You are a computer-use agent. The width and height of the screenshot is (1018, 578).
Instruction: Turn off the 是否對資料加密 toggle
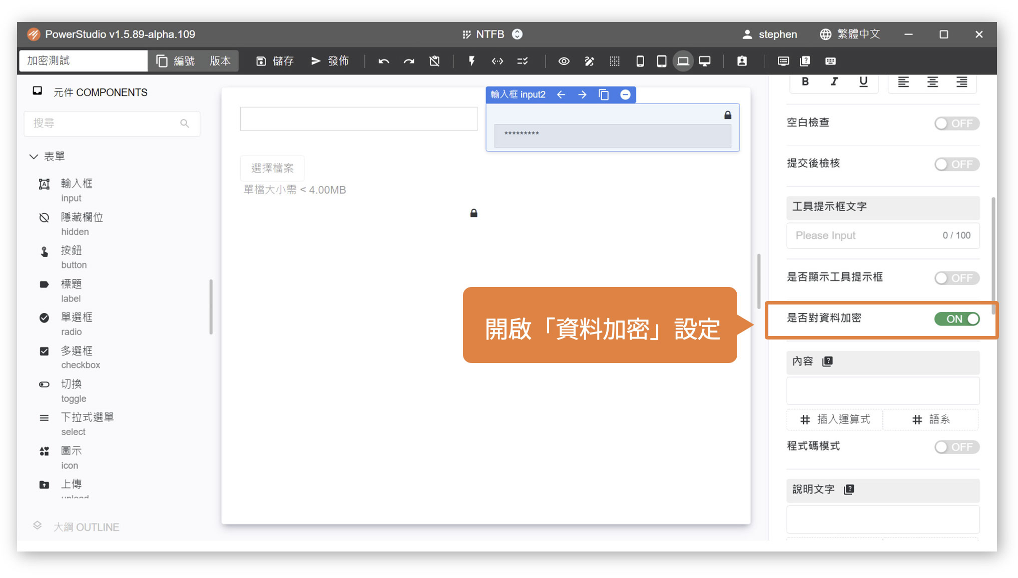(x=956, y=318)
